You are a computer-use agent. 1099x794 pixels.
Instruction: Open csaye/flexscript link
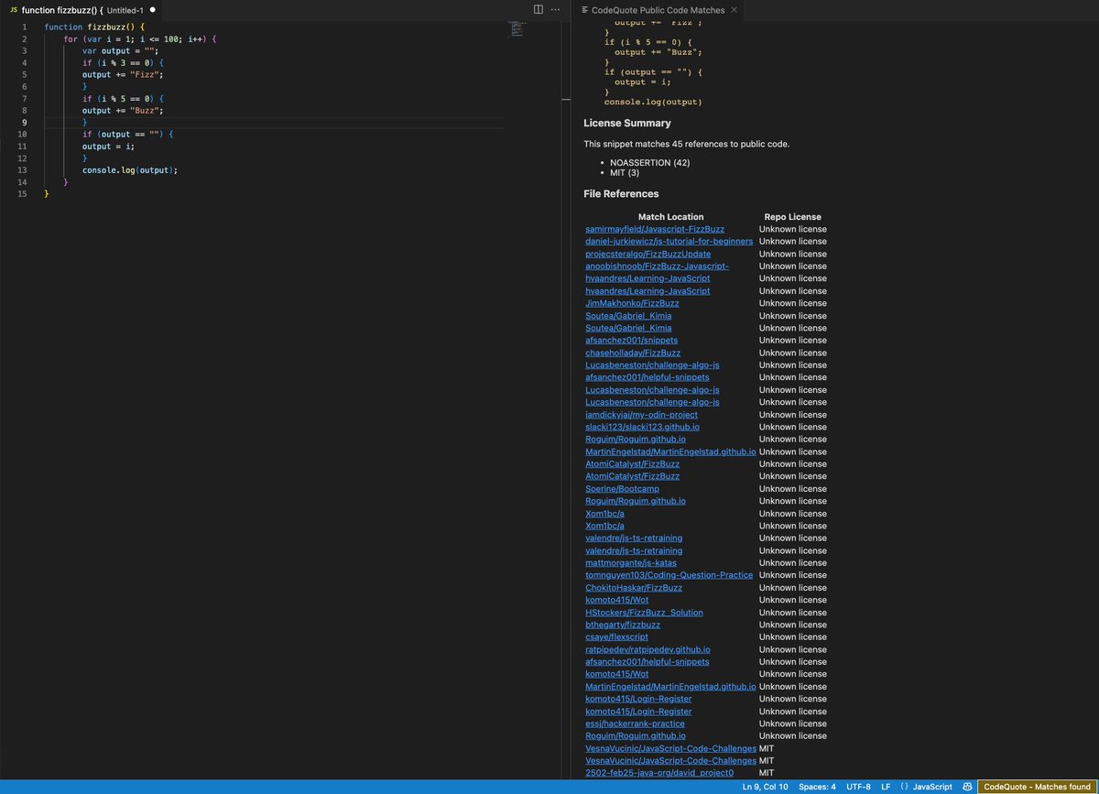tap(616, 636)
